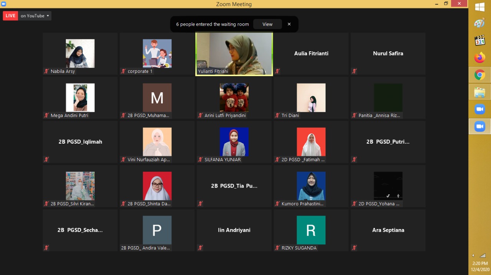Screen dimensions: 491x275
Task: Dismiss the waiting room notification
Action: point(289,24)
